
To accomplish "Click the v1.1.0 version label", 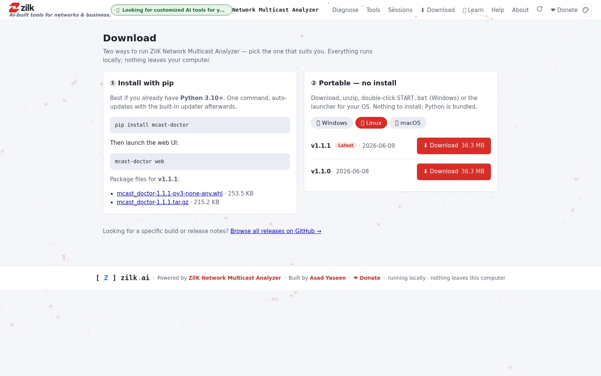I will click(x=321, y=171).
